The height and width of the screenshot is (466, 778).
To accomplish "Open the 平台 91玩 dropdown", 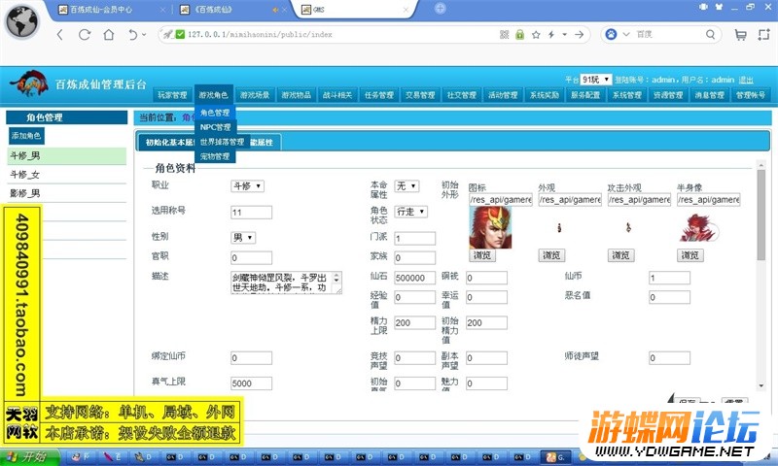I will (x=595, y=80).
